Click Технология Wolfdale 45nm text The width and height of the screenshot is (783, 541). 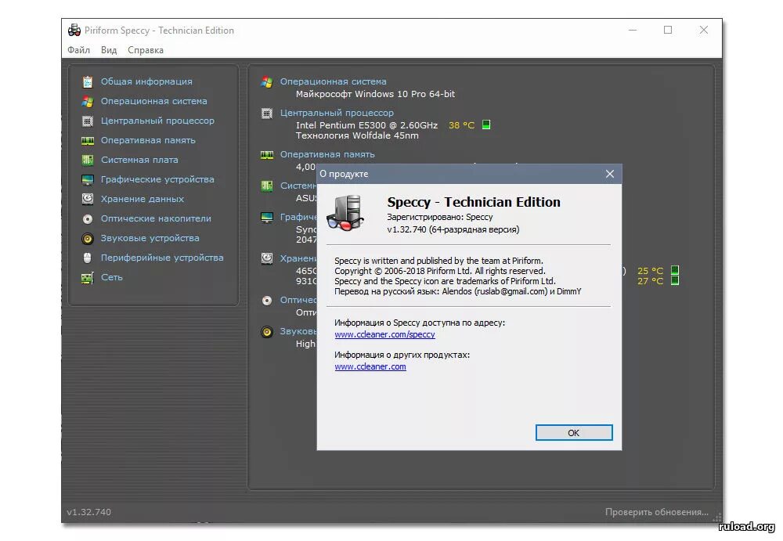[357, 135]
